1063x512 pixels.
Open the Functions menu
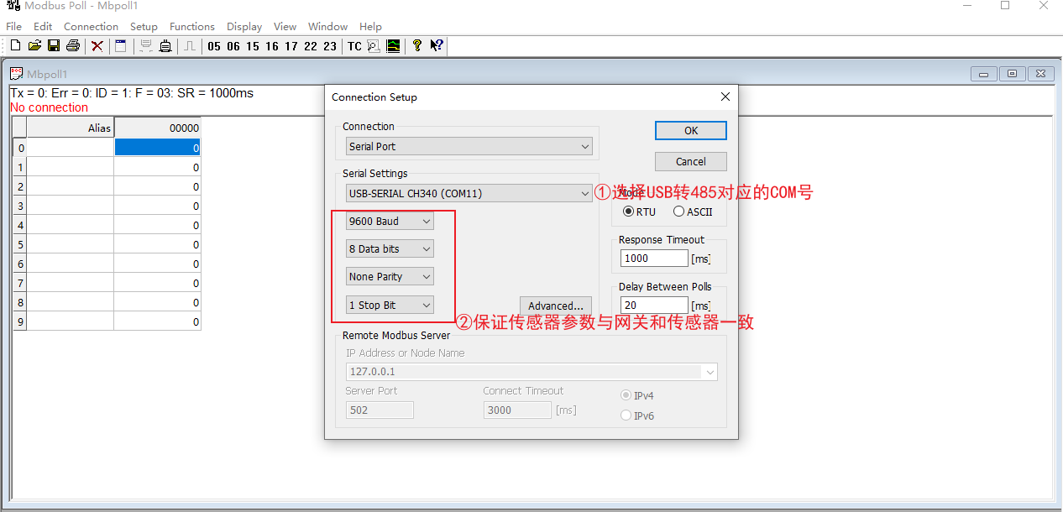point(191,26)
